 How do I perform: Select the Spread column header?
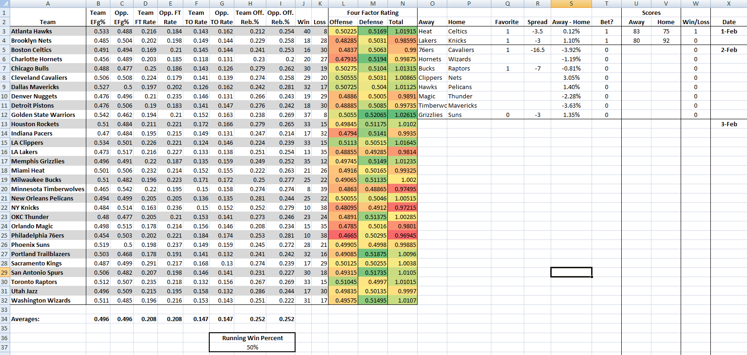click(x=537, y=22)
